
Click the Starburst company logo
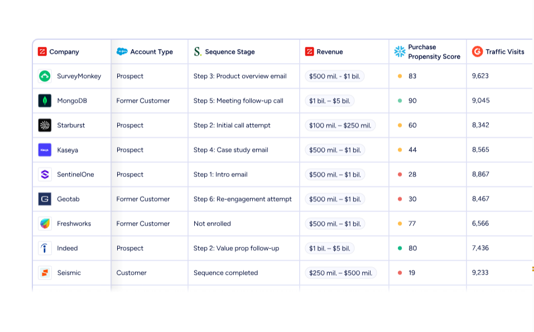[x=45, y=125]
